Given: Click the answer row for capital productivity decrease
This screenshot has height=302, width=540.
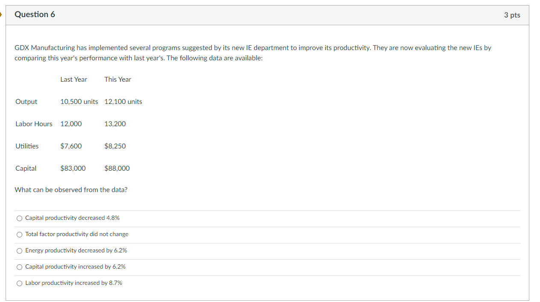Looking at the screenshot, I should (72, 218).
